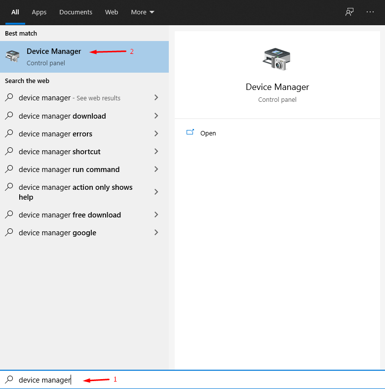Click inside the search text field
Viewport: 385px width, 389px height.
tap(197, 380)
